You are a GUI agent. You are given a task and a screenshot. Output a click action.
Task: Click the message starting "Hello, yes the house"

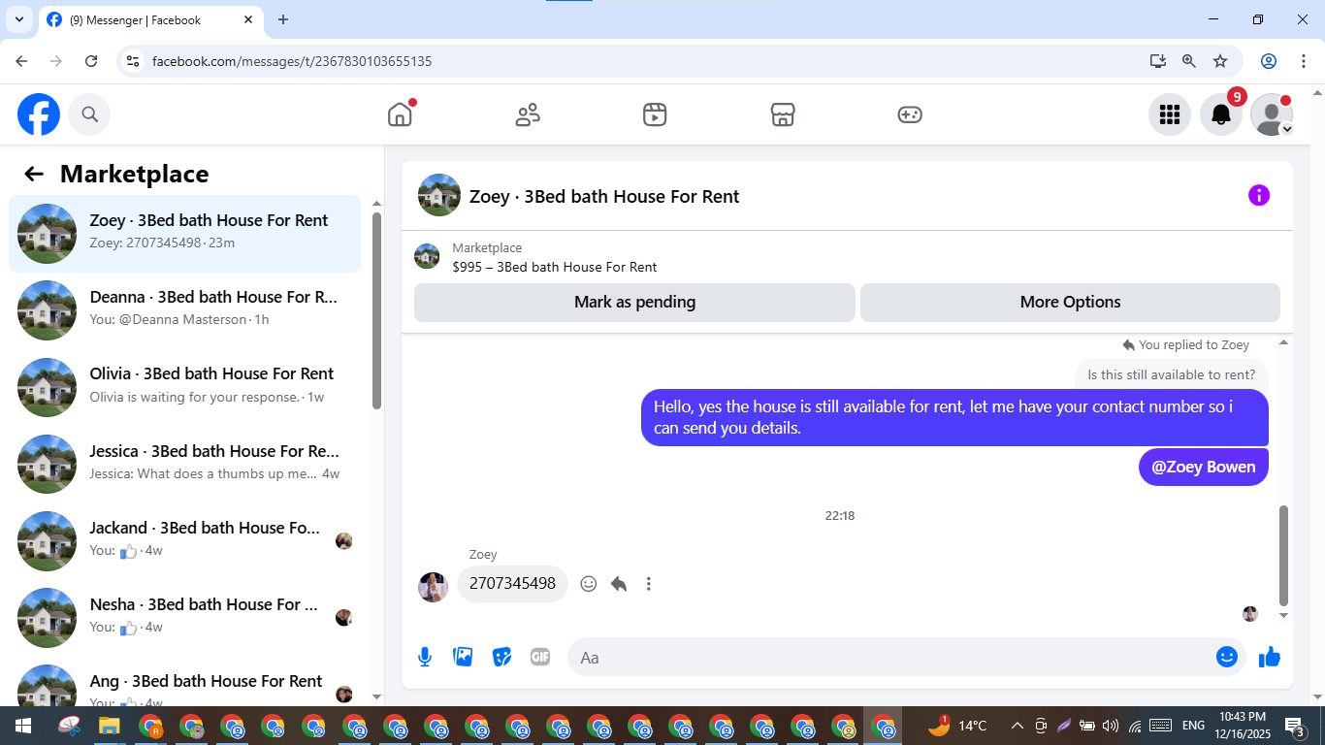tap(954, 417)
